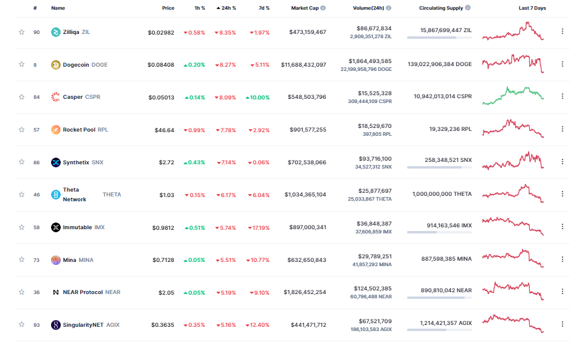Open three-dot menu for Dogecoin

[x=562, y=64]
